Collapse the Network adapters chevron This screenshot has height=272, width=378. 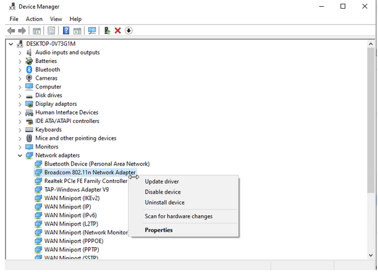point(20,155)
